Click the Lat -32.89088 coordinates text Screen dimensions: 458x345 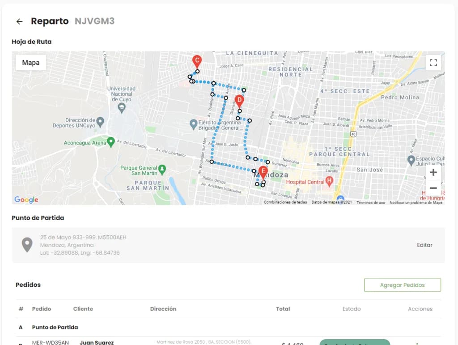80,253
